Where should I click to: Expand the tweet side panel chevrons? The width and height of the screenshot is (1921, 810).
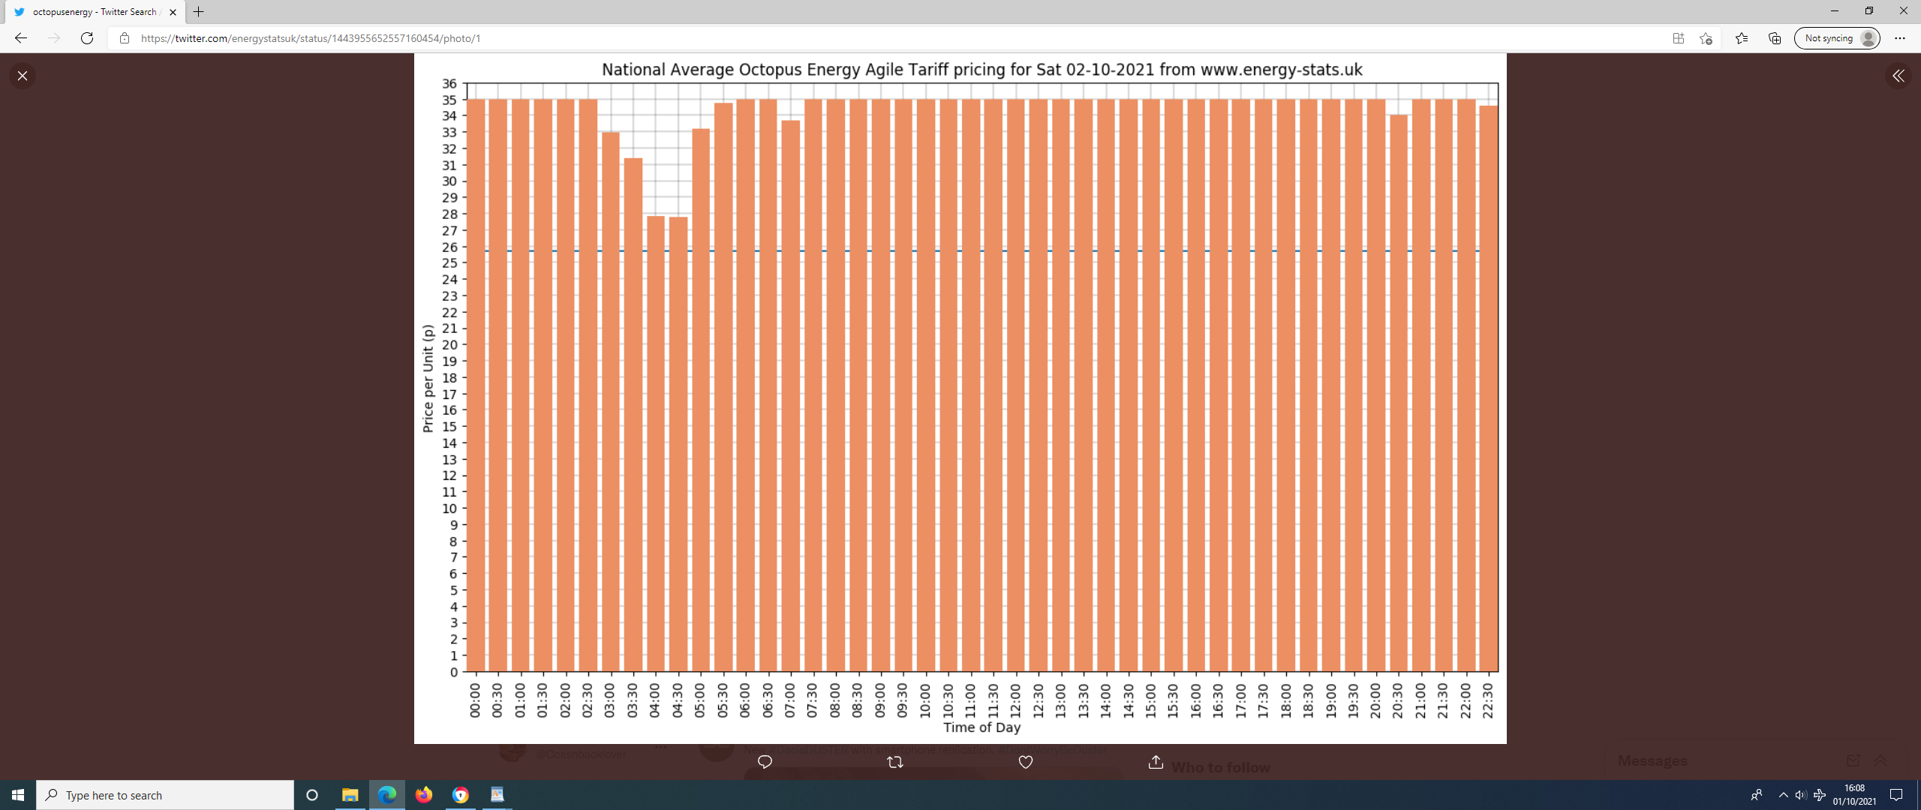tap(1898, 76)
